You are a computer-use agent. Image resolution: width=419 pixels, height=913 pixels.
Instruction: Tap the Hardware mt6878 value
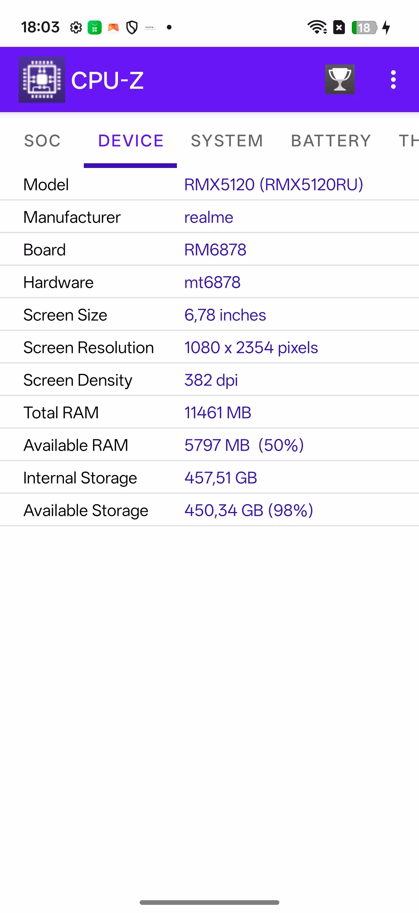click(212, 282)
